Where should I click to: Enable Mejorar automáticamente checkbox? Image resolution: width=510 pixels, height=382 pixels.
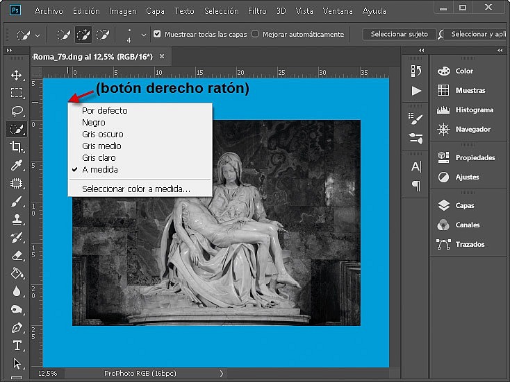255,34
